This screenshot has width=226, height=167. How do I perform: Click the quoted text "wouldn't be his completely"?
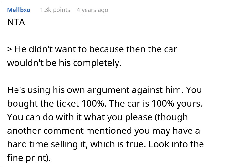pyautogui.click(x=64, y=63)
